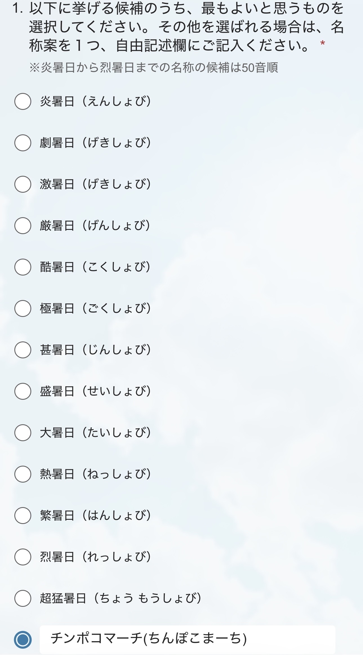Select the 熱暑日 (ねっしょび) radio button
363x655 pixels.
[x=23, y=474]
